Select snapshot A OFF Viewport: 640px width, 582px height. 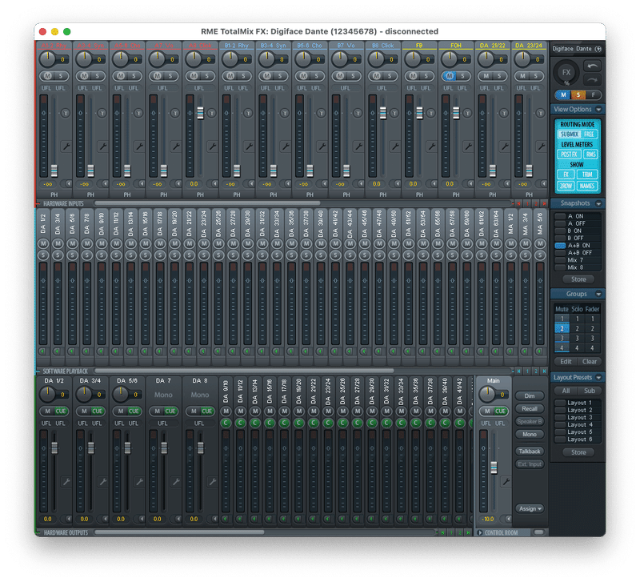tap(578, 223)
